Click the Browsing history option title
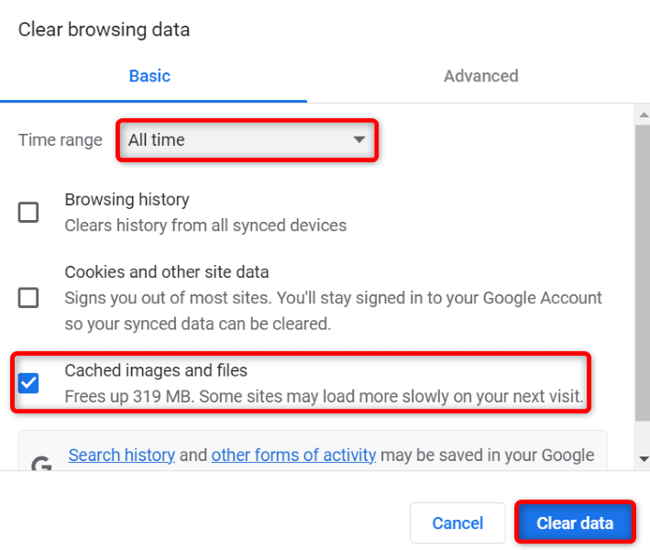 tap(127, 200)
